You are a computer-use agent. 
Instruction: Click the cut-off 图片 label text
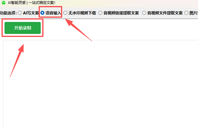[x=194, y=13]
